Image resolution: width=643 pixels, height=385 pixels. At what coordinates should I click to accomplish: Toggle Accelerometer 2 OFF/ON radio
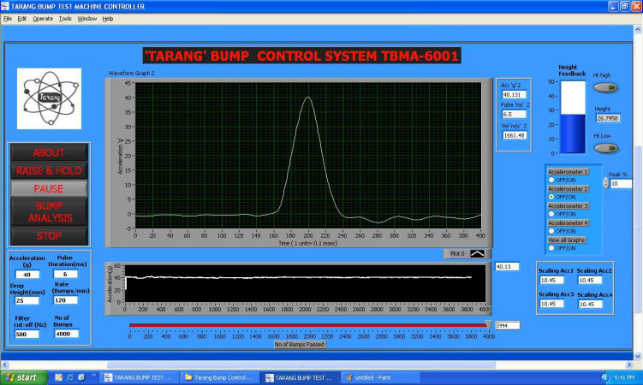point(551,197)
